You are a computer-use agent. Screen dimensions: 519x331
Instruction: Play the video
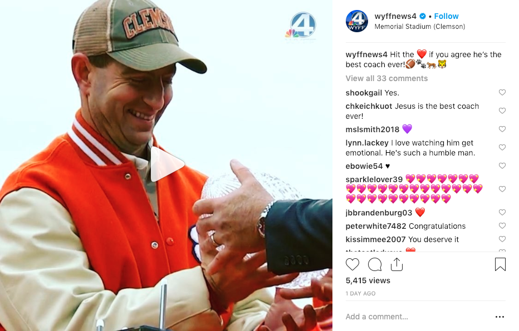167,164
